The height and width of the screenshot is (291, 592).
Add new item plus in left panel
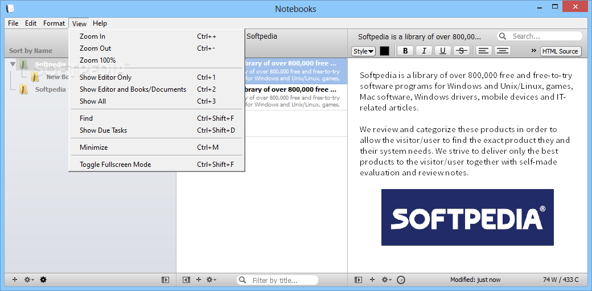[x=15, y=280]
